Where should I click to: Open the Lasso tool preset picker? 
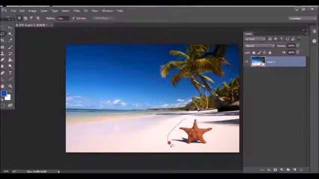tap(8, 18)
